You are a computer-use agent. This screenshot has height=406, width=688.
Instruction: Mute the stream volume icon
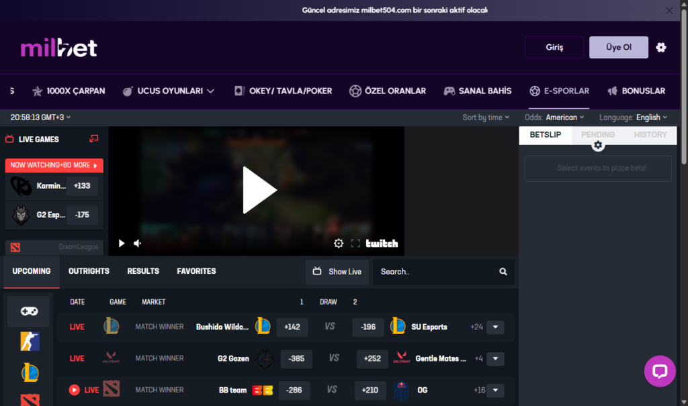coord(137,244)
